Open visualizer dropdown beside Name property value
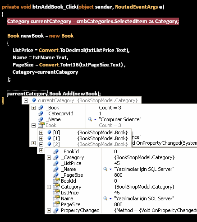The height and width of the screenshot is (222, 197). pos(110,198)
